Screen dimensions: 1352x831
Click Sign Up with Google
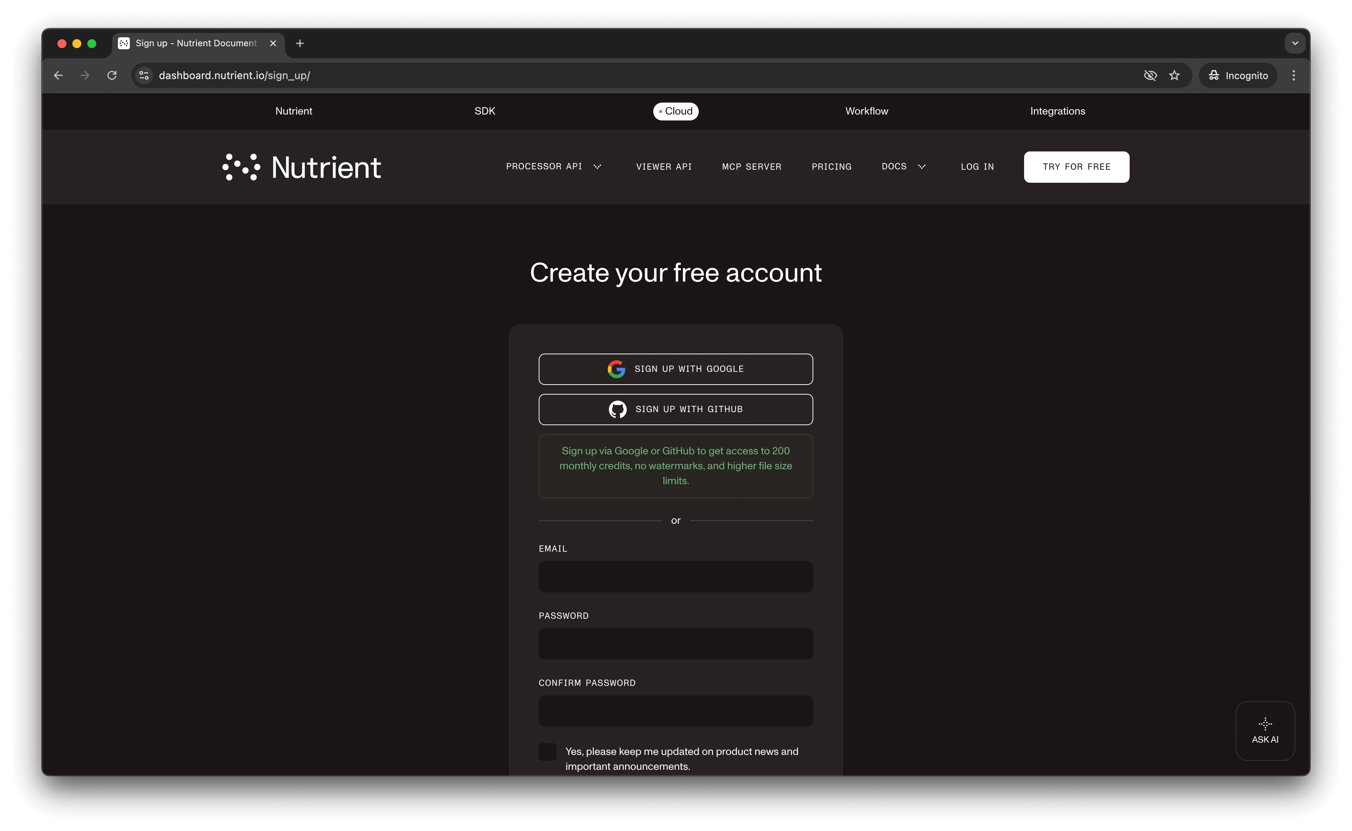pyautogui.click(x=676, y=369)
